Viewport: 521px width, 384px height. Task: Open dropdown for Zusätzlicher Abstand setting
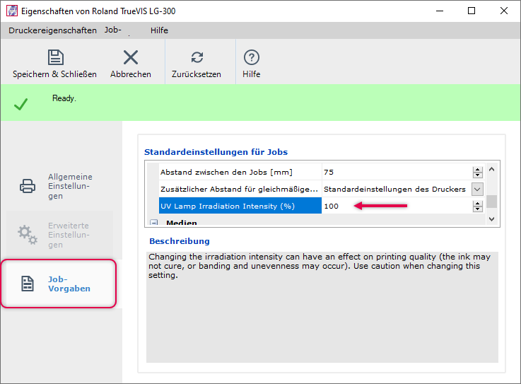pyautogui.click(x=477, y=190)
